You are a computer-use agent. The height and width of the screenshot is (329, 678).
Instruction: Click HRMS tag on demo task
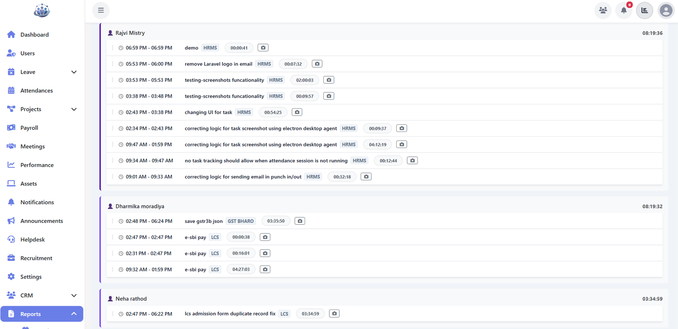point(210,48)
